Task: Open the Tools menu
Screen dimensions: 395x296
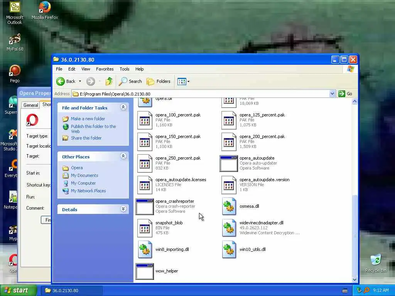Action: coord(125,69)
